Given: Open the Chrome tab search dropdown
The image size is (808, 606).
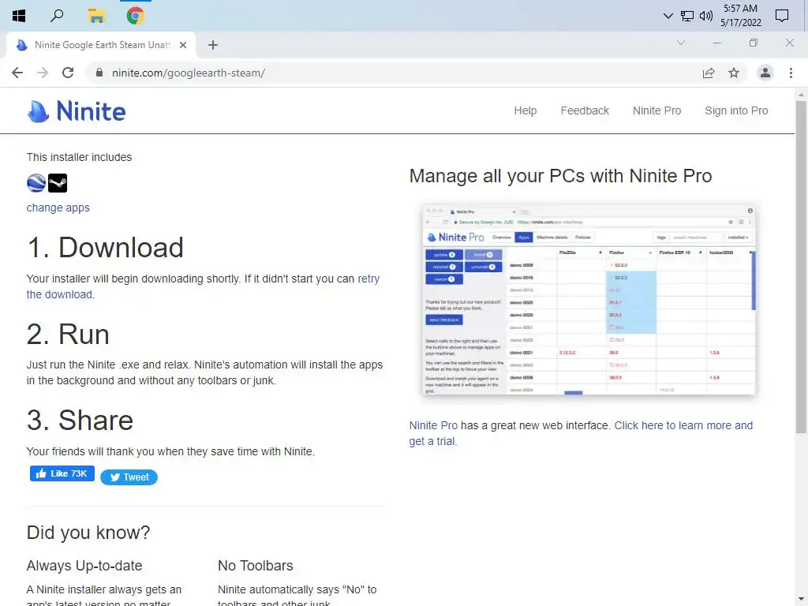Looking at the screenshot, I should tap(681, 43).
